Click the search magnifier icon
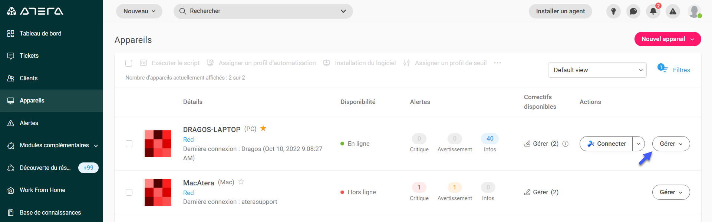The image size is (712, 222). [182, 11]
